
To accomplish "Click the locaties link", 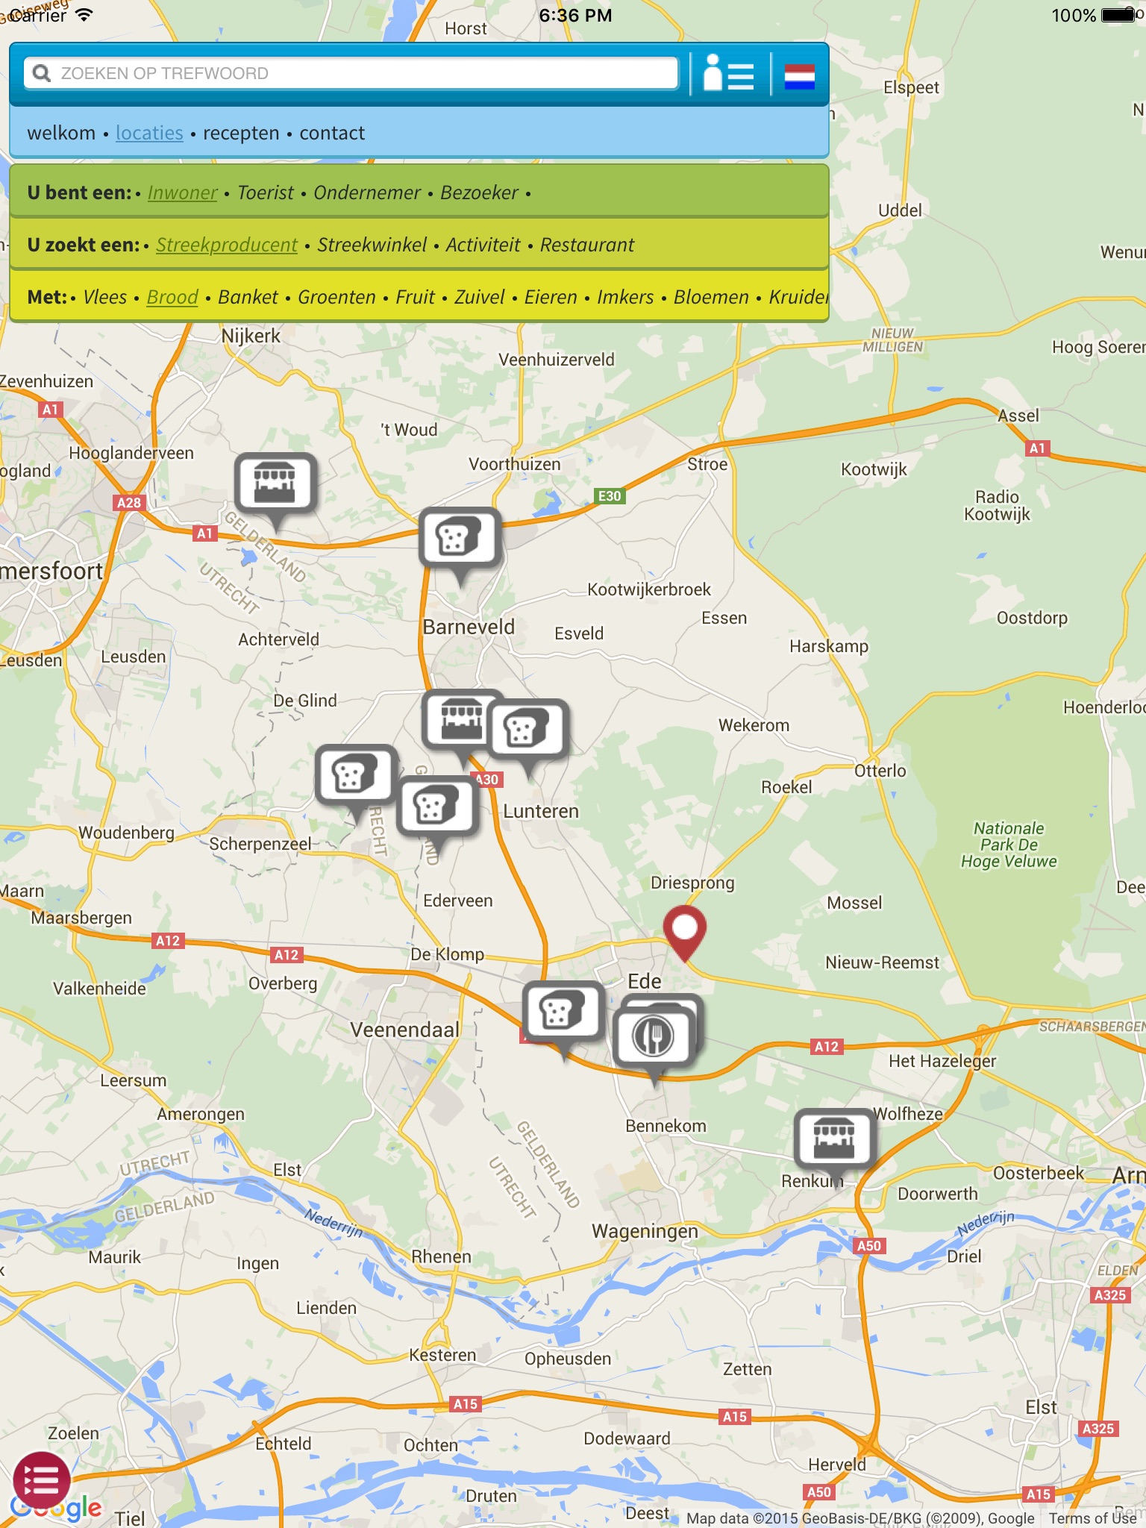I will [x=149, y=134].
